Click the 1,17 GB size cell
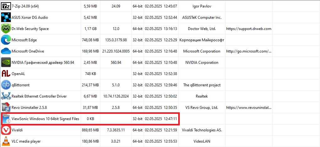The image size is (320, 147). click(90, 29)
